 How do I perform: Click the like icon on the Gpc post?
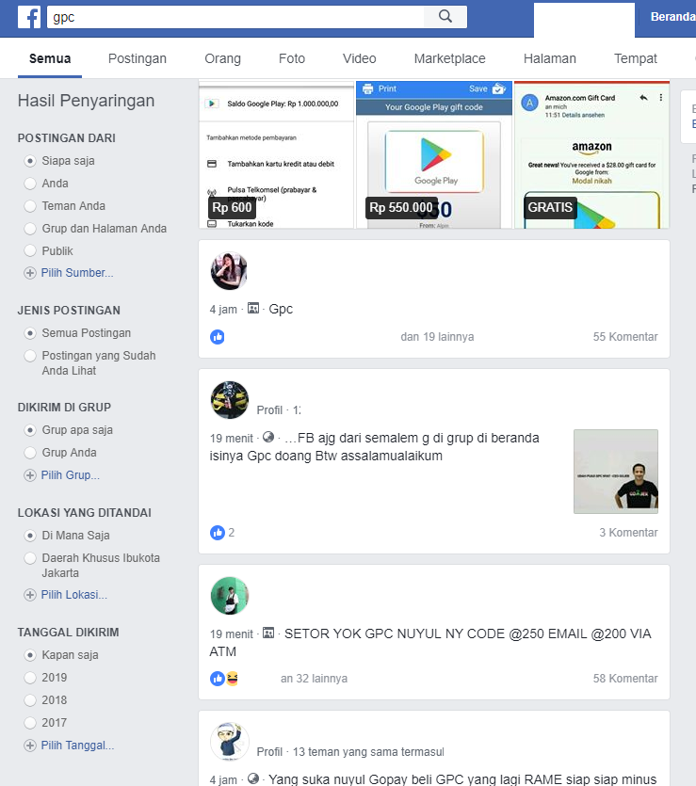click(218, 337)
